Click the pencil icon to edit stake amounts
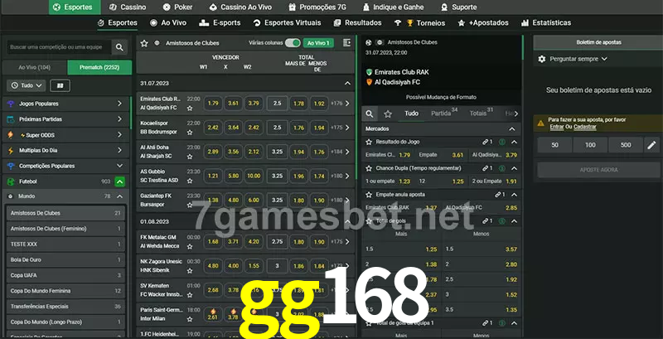Screen dimensions: 663x339 click(x=651, y=145)
